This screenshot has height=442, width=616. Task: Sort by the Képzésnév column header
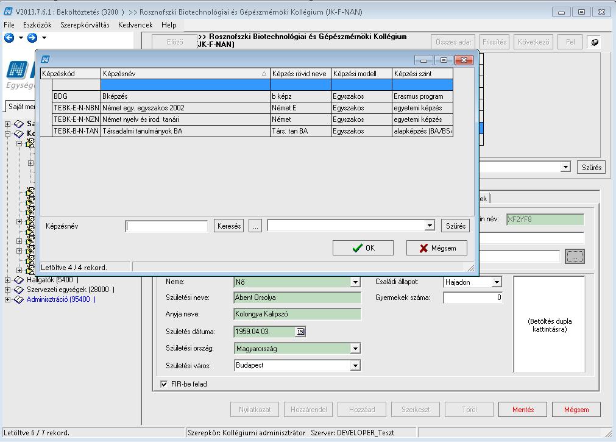point(185,74)
